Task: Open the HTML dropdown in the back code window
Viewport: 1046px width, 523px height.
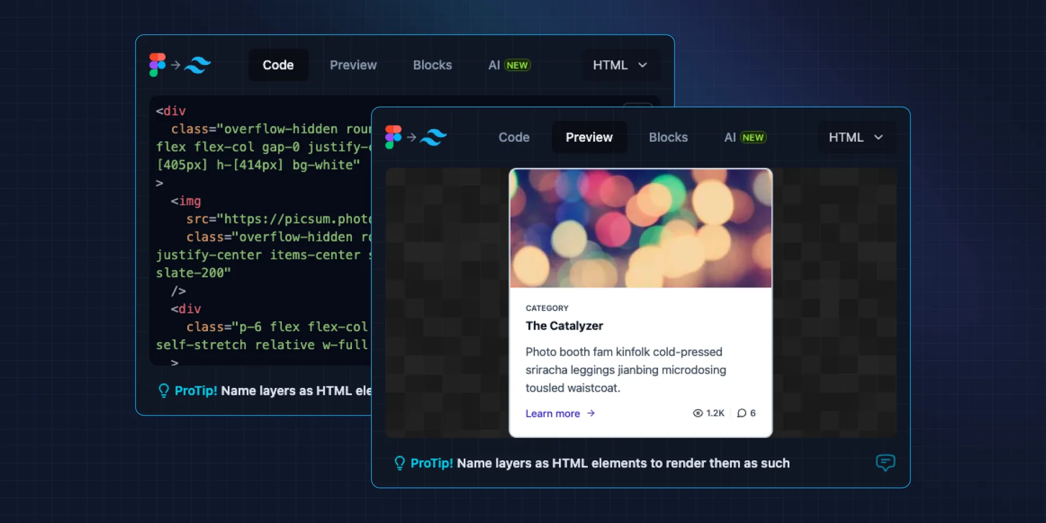Action: click(x=620, y=65)
